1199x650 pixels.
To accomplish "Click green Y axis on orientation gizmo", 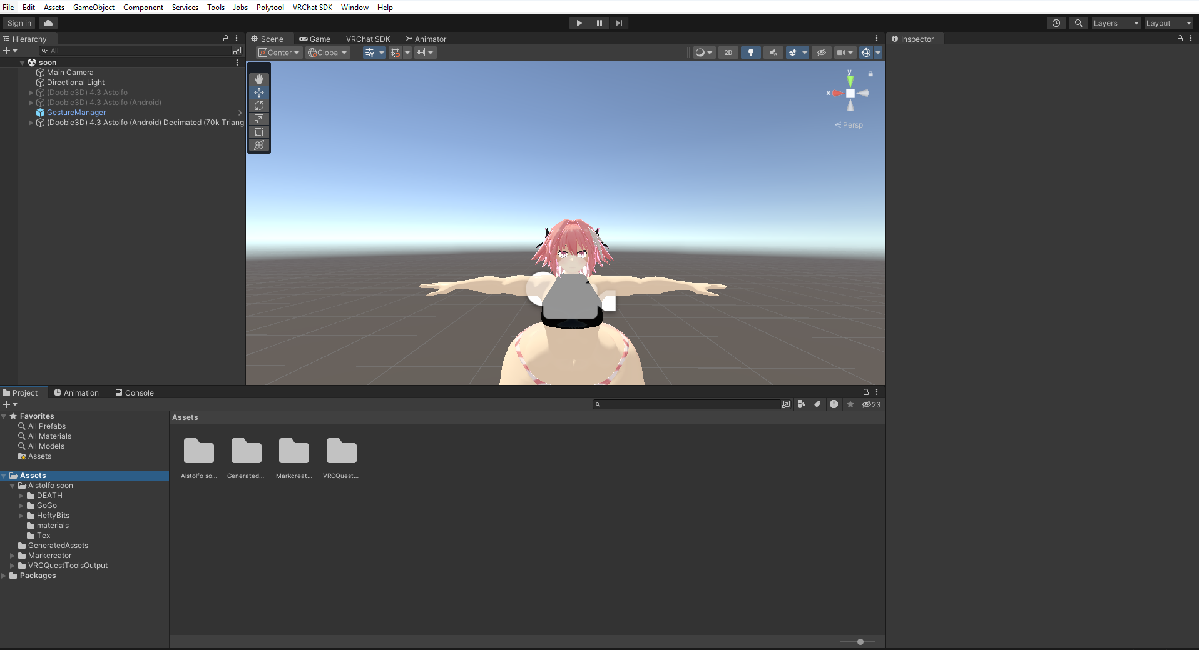I will pos(850,80).
